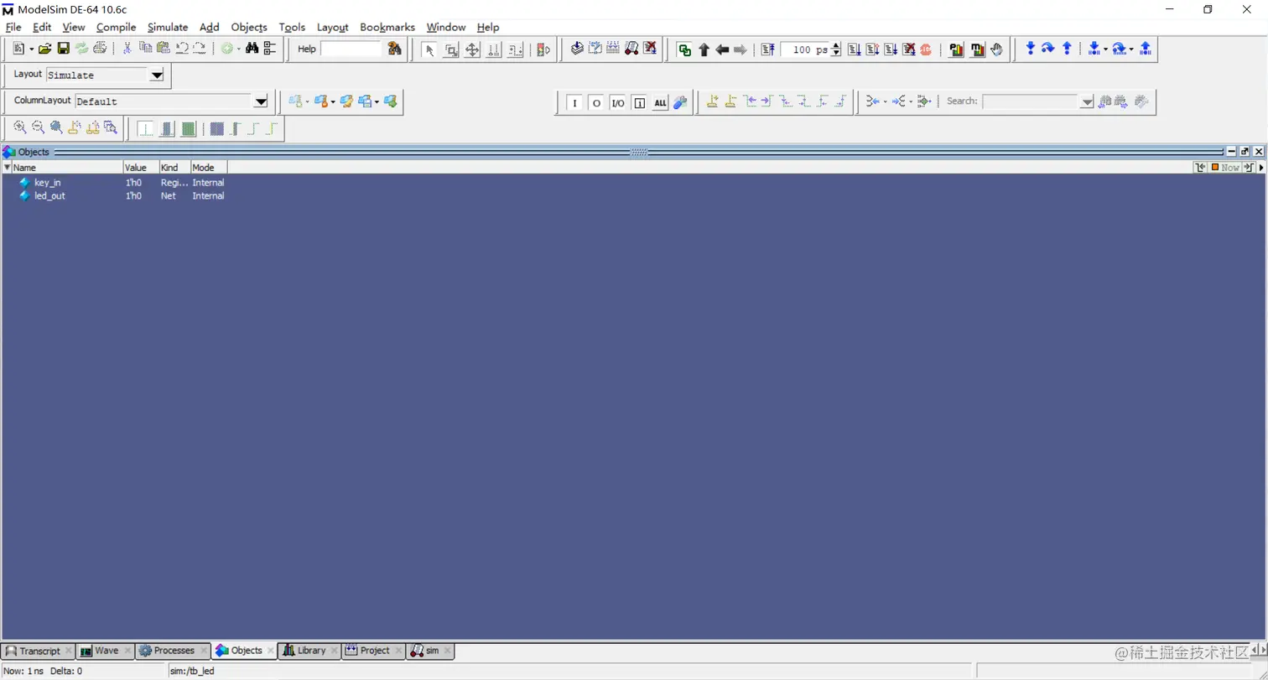Toggle the 'I/O' ports filter

click(618, 103)
